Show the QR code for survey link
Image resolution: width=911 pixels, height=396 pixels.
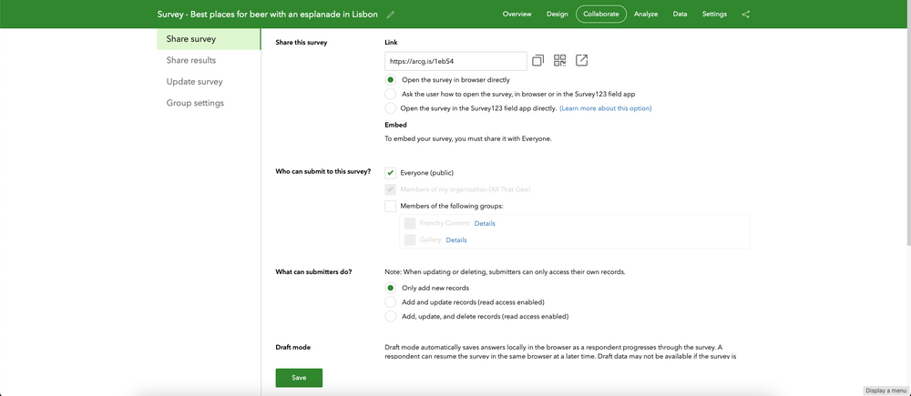[559, 61]
